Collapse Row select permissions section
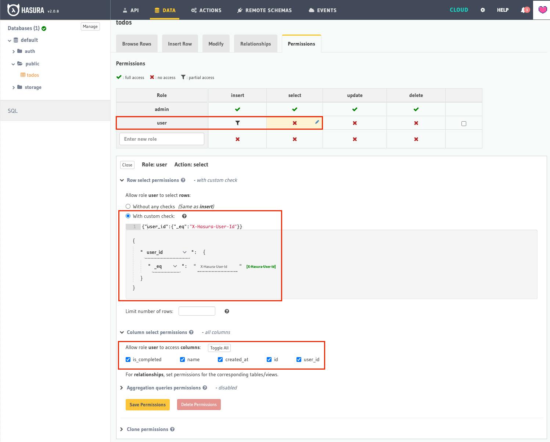The width and height of the screenshot is (550, 442). click(122, 180)
